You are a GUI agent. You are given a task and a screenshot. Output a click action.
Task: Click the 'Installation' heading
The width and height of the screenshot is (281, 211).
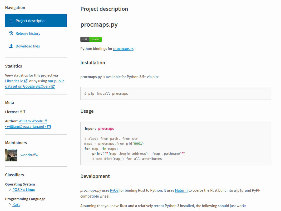[93, 63]
